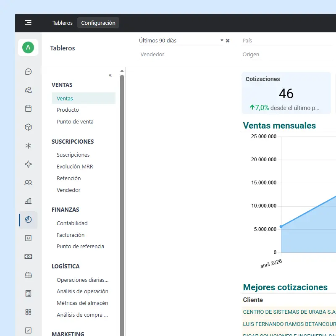Click the pie chart dashboards icon

pyautogui.click(x=28, y=220)
